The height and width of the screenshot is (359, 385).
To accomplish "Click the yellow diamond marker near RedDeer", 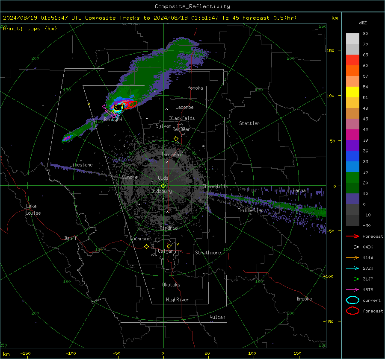I will (176, 139).
